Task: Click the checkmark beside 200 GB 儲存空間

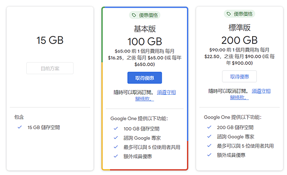Action: (209, 127)
